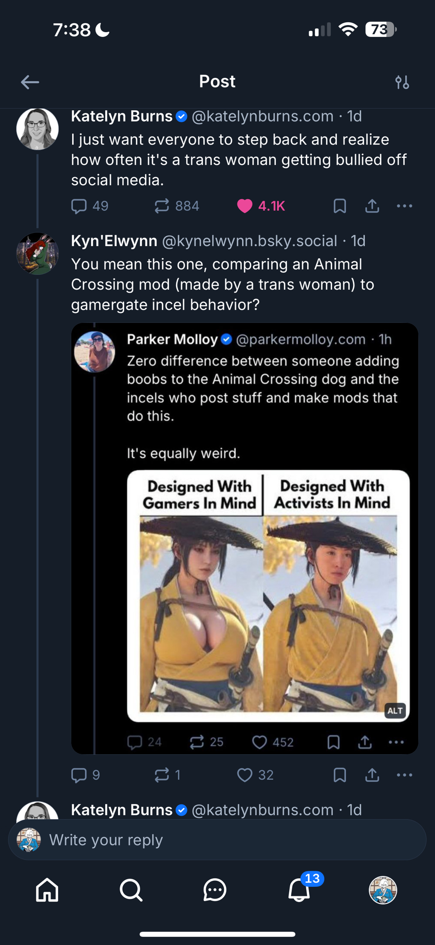Image resolution: width=435 pixels, height=945 pixels.
Task: Open the Search tab
Action: [x=131, y=890]
